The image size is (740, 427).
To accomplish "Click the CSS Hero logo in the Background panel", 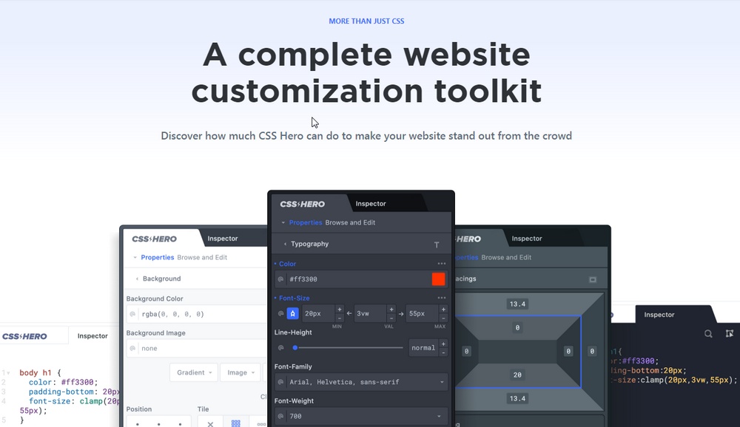I will [155, 239].
